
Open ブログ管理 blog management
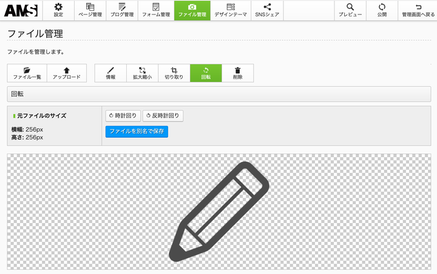122,10
